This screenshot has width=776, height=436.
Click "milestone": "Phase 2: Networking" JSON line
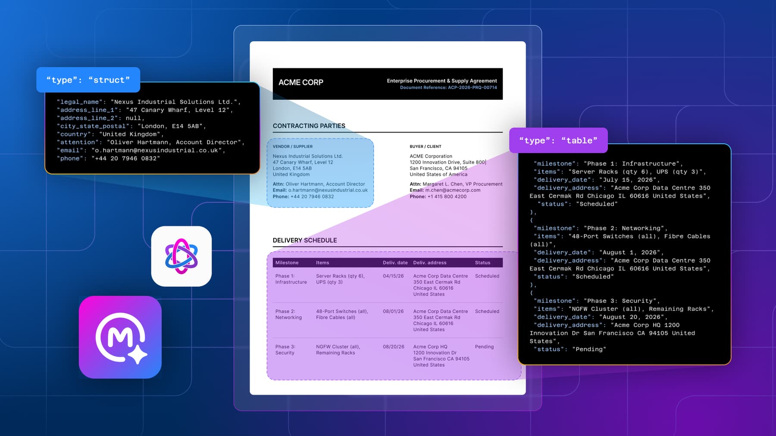[x=601, y=228]
